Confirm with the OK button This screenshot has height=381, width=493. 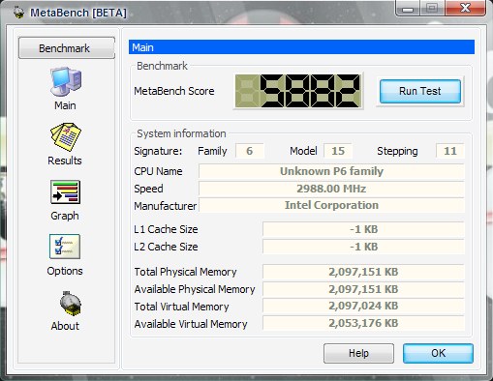pos(438,353)
